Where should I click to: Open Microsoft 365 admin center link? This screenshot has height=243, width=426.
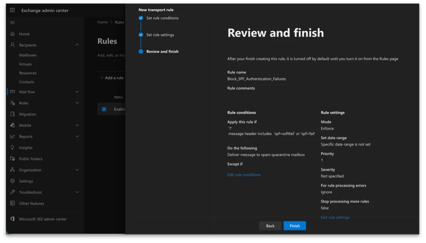43,219
